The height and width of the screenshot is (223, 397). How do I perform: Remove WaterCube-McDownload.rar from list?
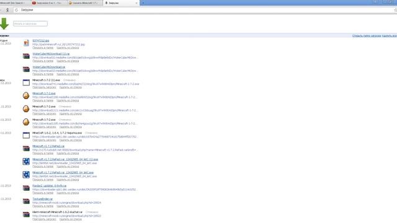click(x=68, y=74)
